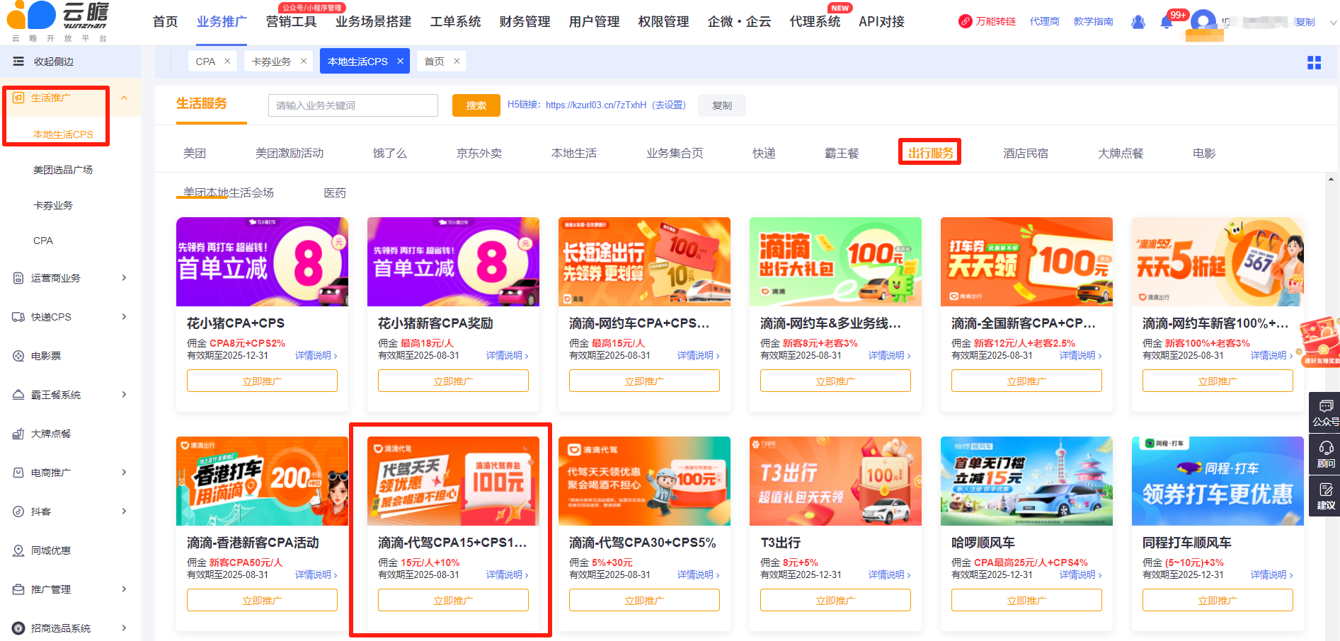Click the grid layout icon at top right

pyautogui.click(x=1315, y=63)
